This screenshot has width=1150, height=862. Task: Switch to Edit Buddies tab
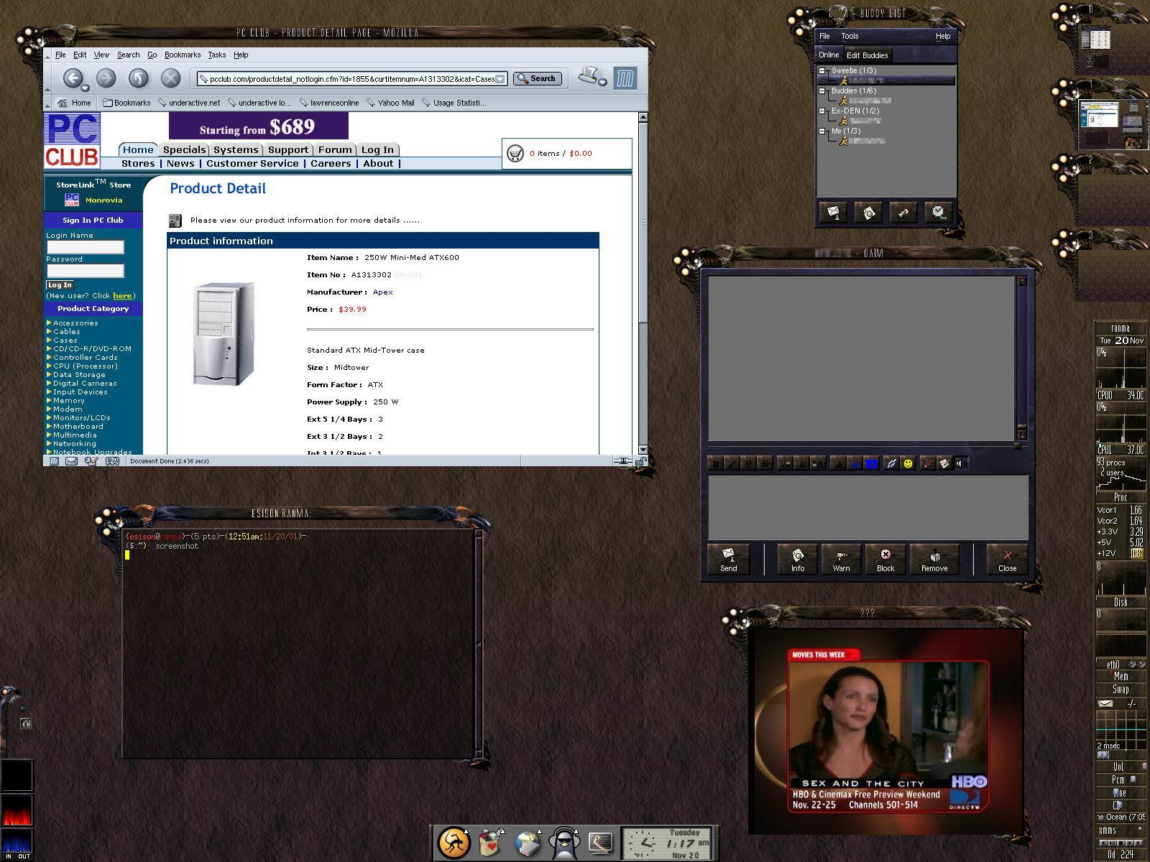click(867, 55)
